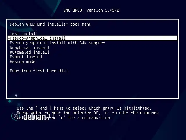Select Pseudo-graphical install with CJK support
Screen dimensions: 186x140
tap(58, 43)
